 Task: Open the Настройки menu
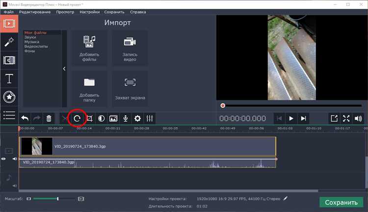click(x=89, y=12)
